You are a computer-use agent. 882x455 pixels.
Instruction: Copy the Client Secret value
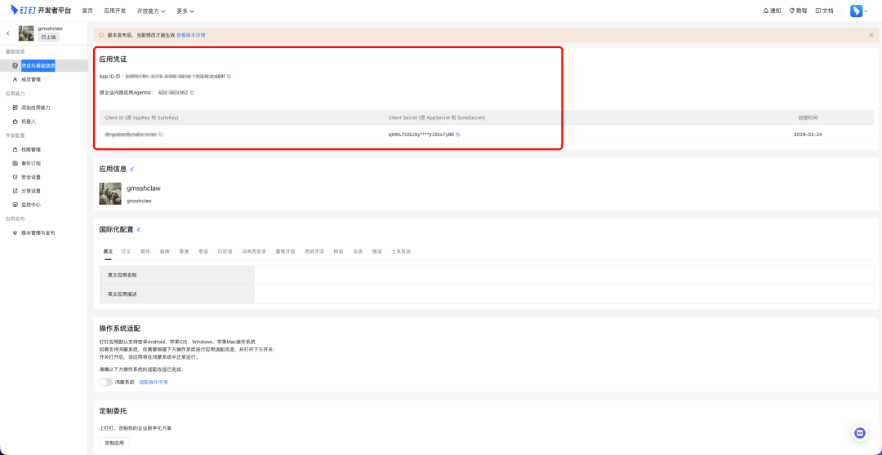tap(458, 135)
